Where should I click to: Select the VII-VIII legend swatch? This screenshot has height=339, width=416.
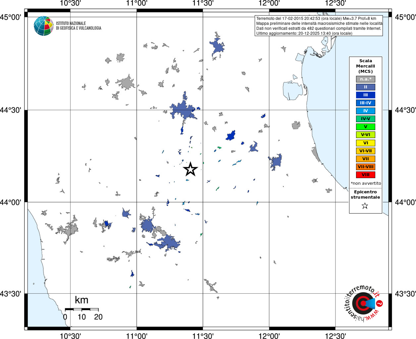click(366, 167)
